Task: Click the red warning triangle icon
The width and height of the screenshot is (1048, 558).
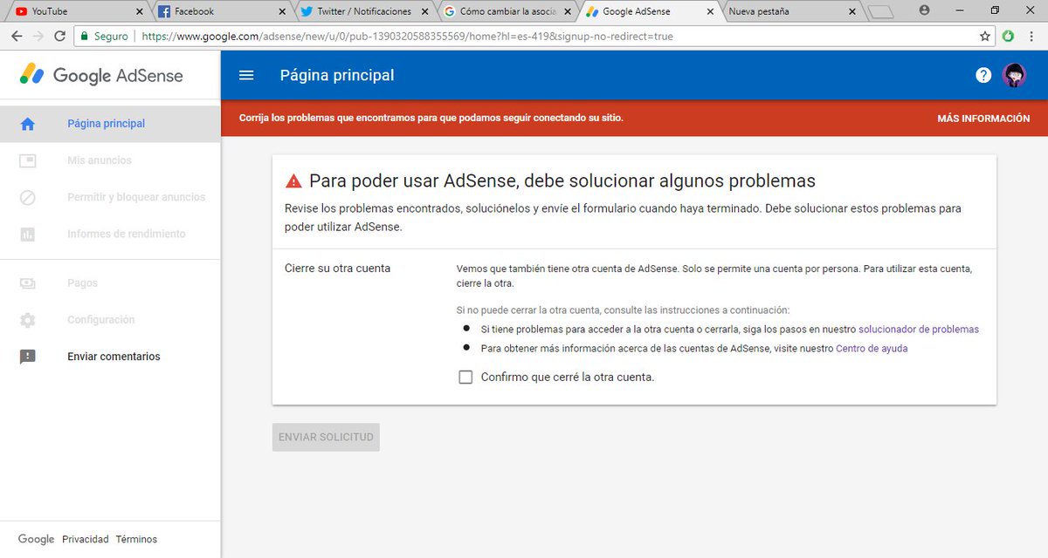Action: pos(293,181)
